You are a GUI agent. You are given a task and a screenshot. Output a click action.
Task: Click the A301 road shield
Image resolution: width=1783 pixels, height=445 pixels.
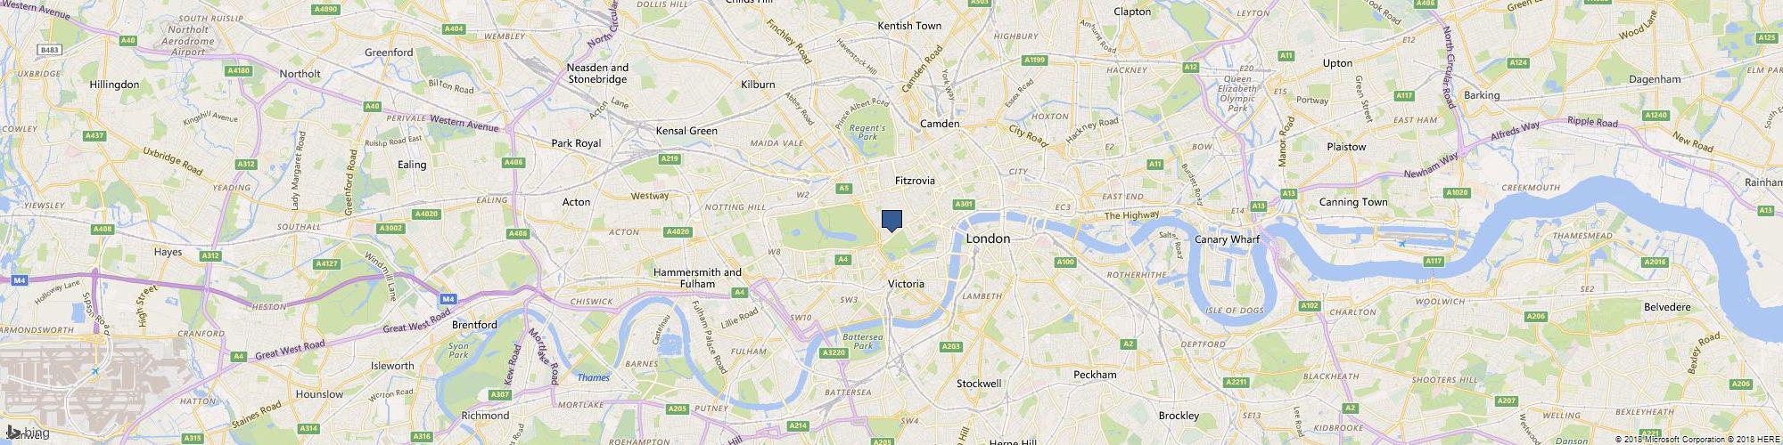pyautogui.click(x=963, y=204)
